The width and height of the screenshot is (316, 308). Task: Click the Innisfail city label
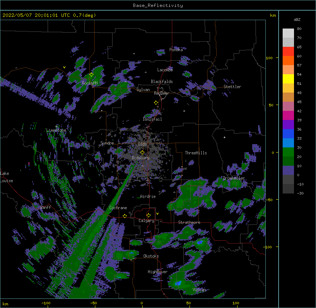coord(152,119)
